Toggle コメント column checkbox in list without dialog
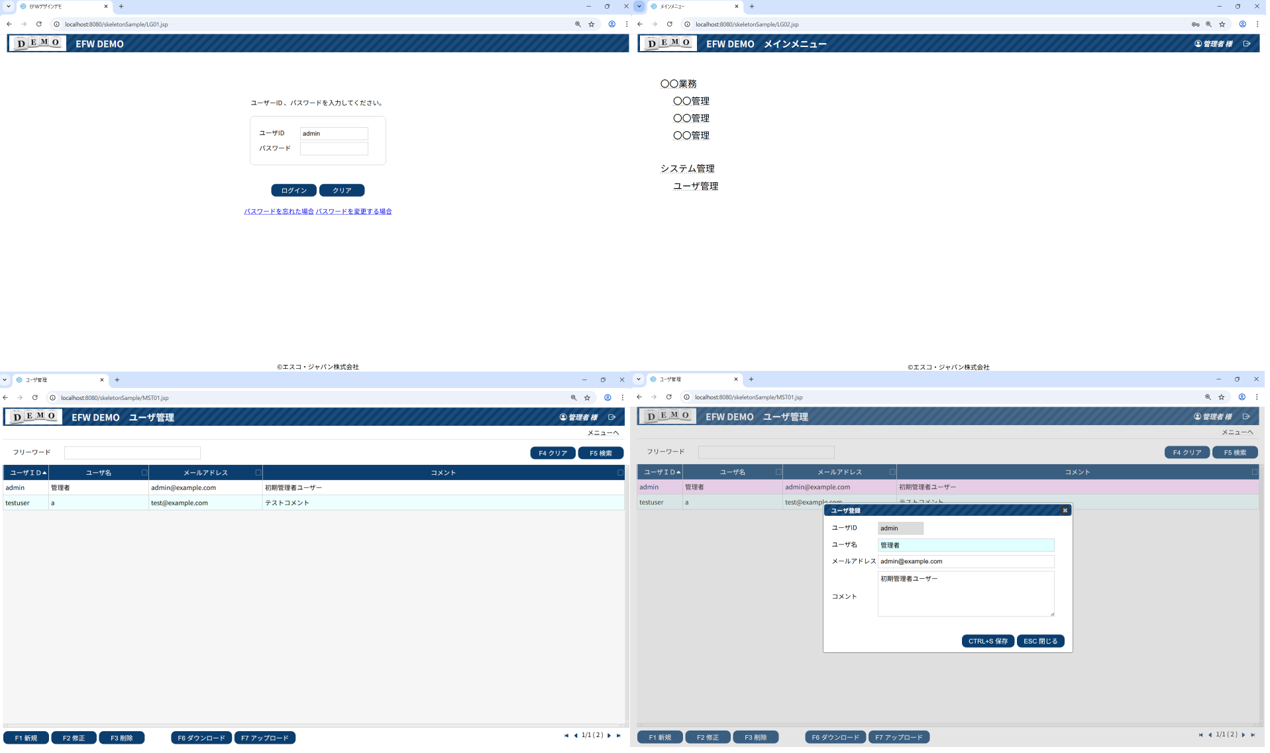The height and width of the screenshot is (753, 1270). tap(620, 473)
